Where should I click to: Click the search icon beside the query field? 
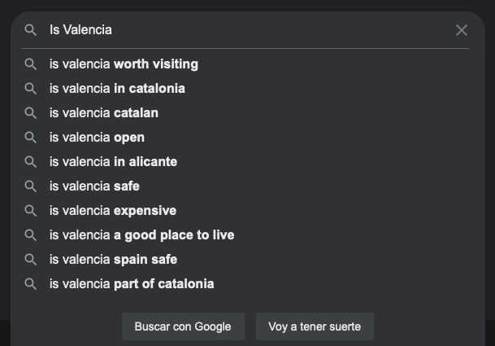tap(31, 30)
